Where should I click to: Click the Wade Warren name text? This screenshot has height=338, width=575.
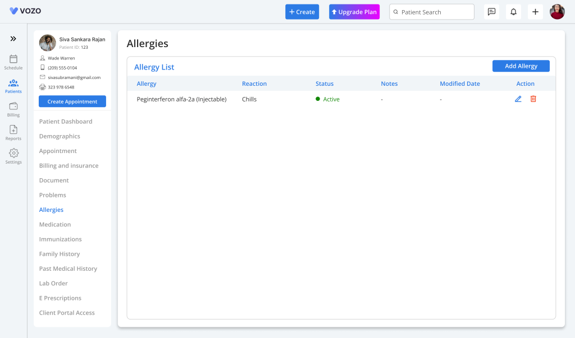pyautogui.click(x=61, y=58)
